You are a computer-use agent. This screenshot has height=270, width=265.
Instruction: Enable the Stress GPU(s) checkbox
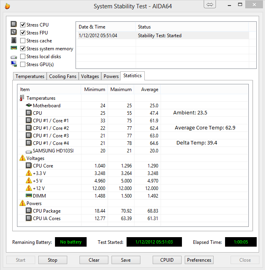(x=23, y=64)
